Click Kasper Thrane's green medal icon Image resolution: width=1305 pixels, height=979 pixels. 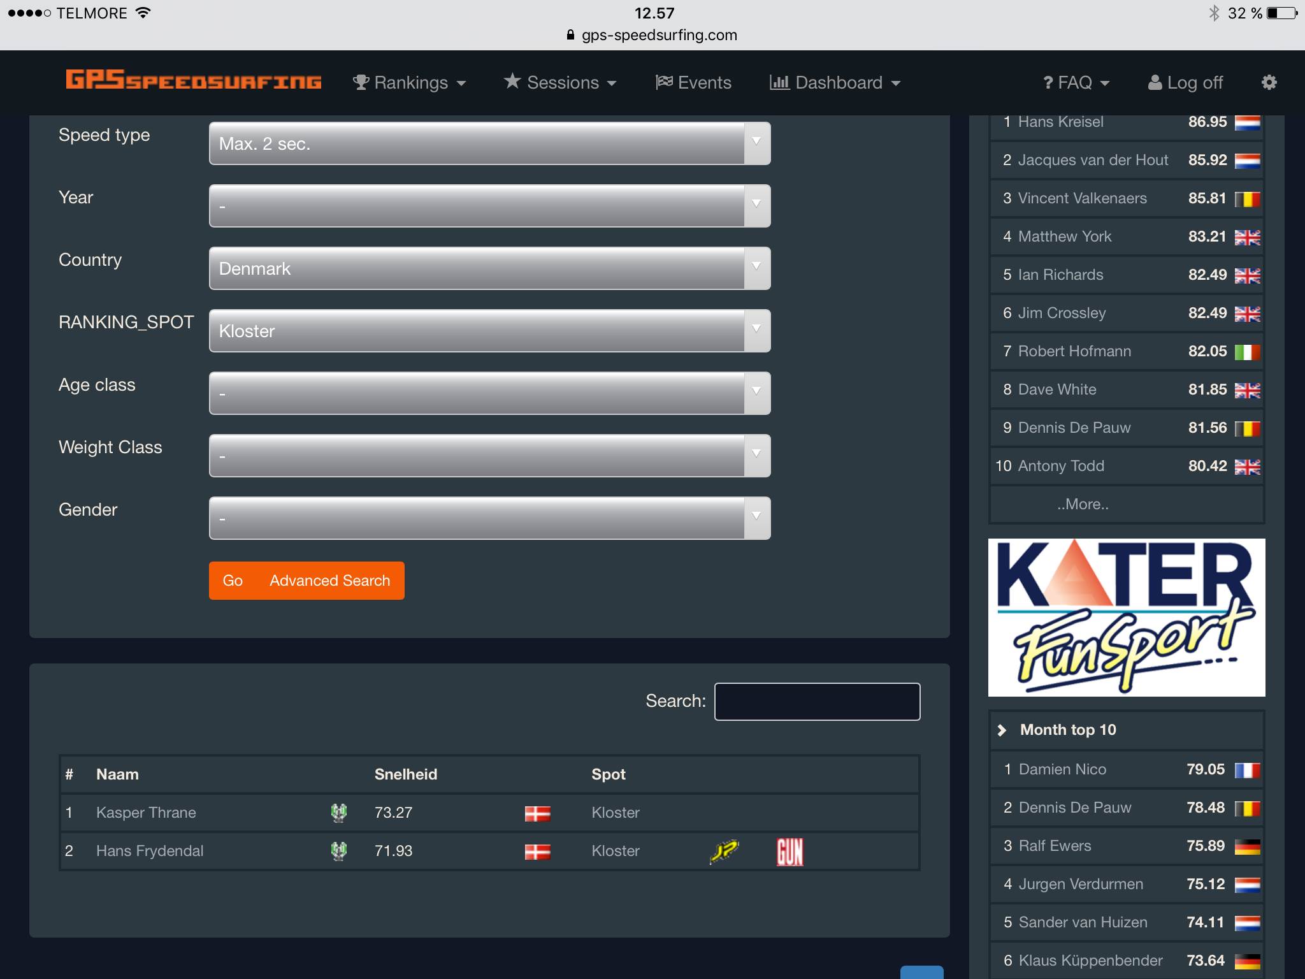pyautogui.click(x=339, y=813)
